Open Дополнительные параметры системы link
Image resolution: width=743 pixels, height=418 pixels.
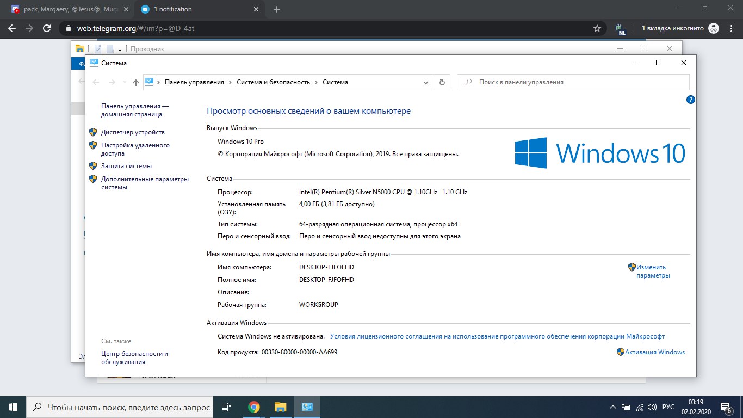pos(145,183)
